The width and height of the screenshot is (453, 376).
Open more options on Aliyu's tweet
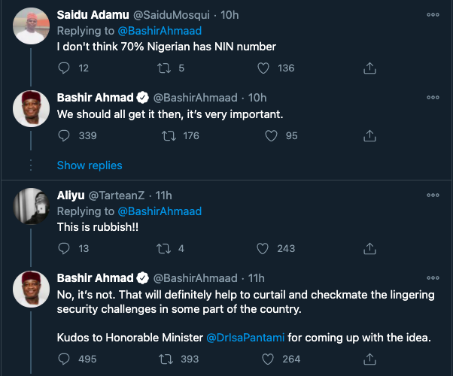click(433, 195)
